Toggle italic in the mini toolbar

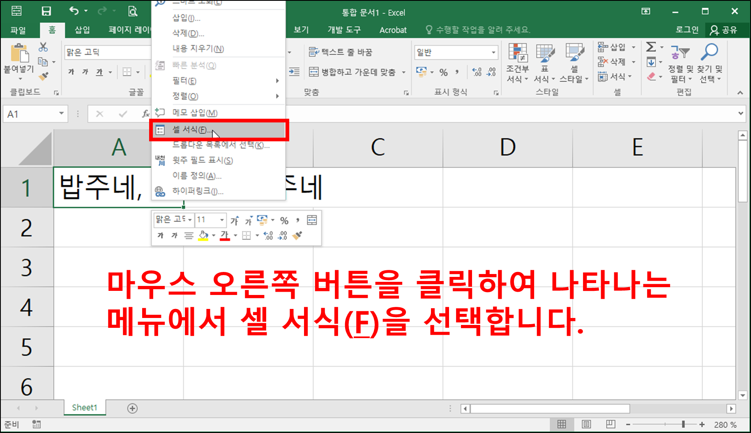[x=175, y=235]
